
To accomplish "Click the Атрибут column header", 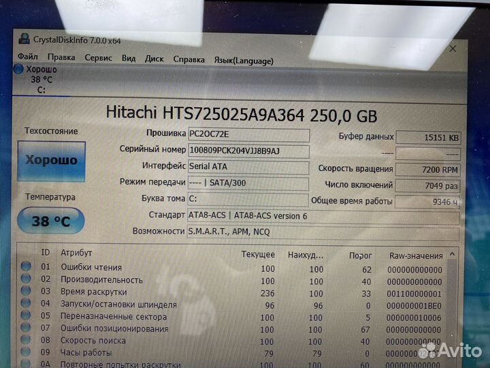I will [x=76, y=253].
